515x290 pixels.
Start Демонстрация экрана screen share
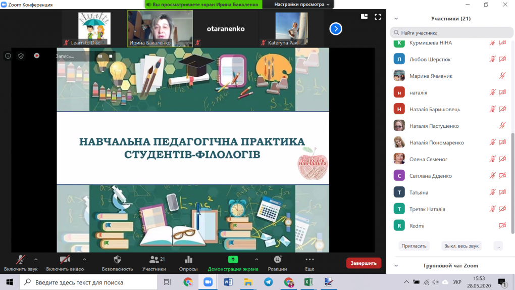(x=233, y=263)
